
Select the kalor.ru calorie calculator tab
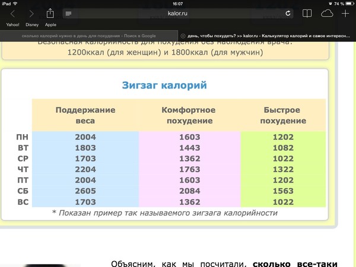pos(267,36)
